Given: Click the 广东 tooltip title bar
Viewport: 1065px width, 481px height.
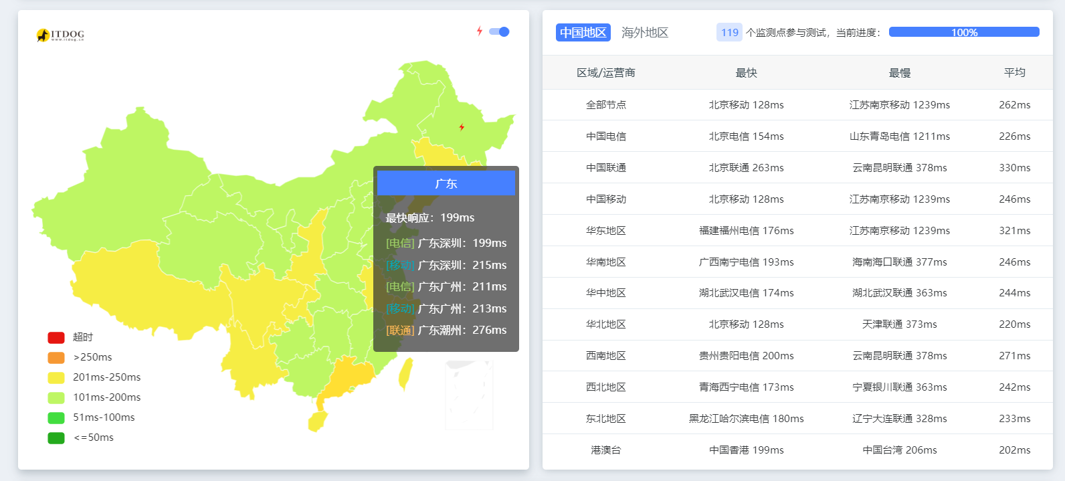Looking at the screenshot, I should (x=446, y=183).
